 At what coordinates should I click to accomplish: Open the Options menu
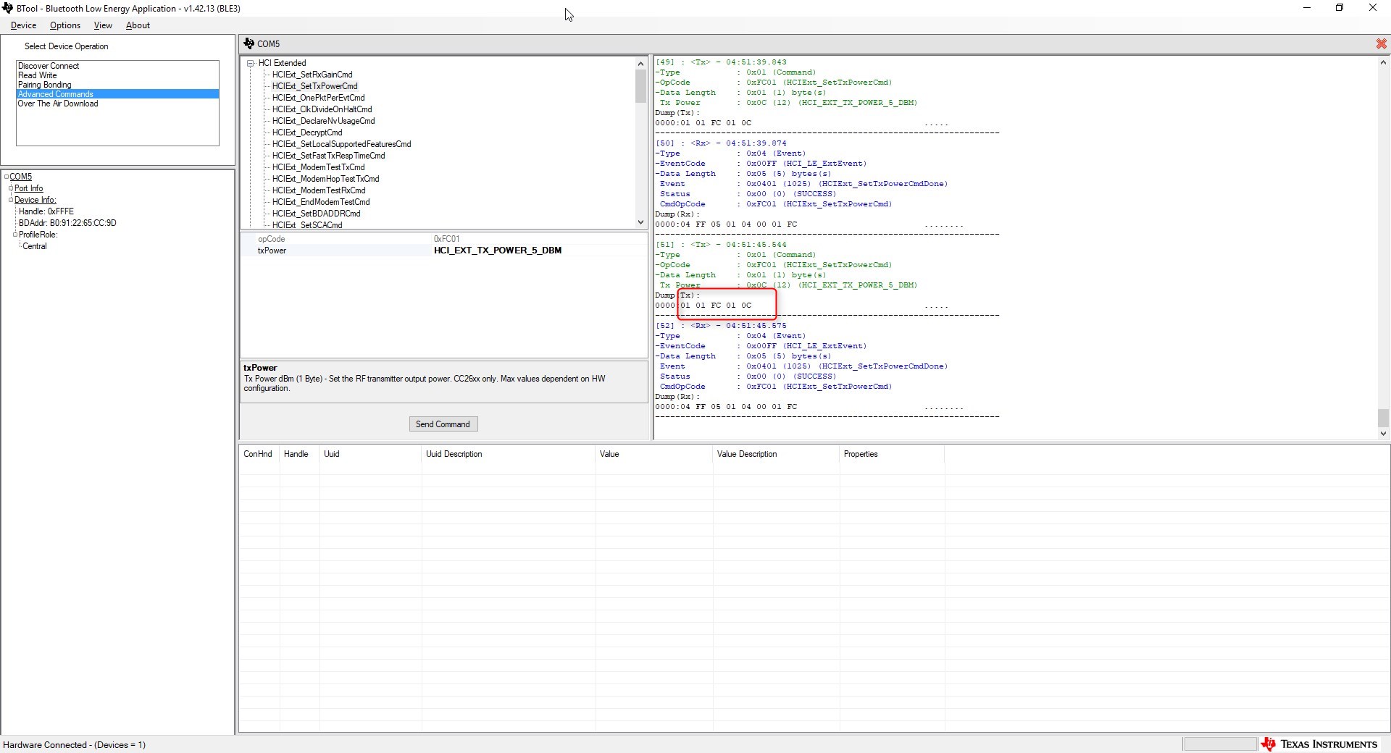click(65, 25)
